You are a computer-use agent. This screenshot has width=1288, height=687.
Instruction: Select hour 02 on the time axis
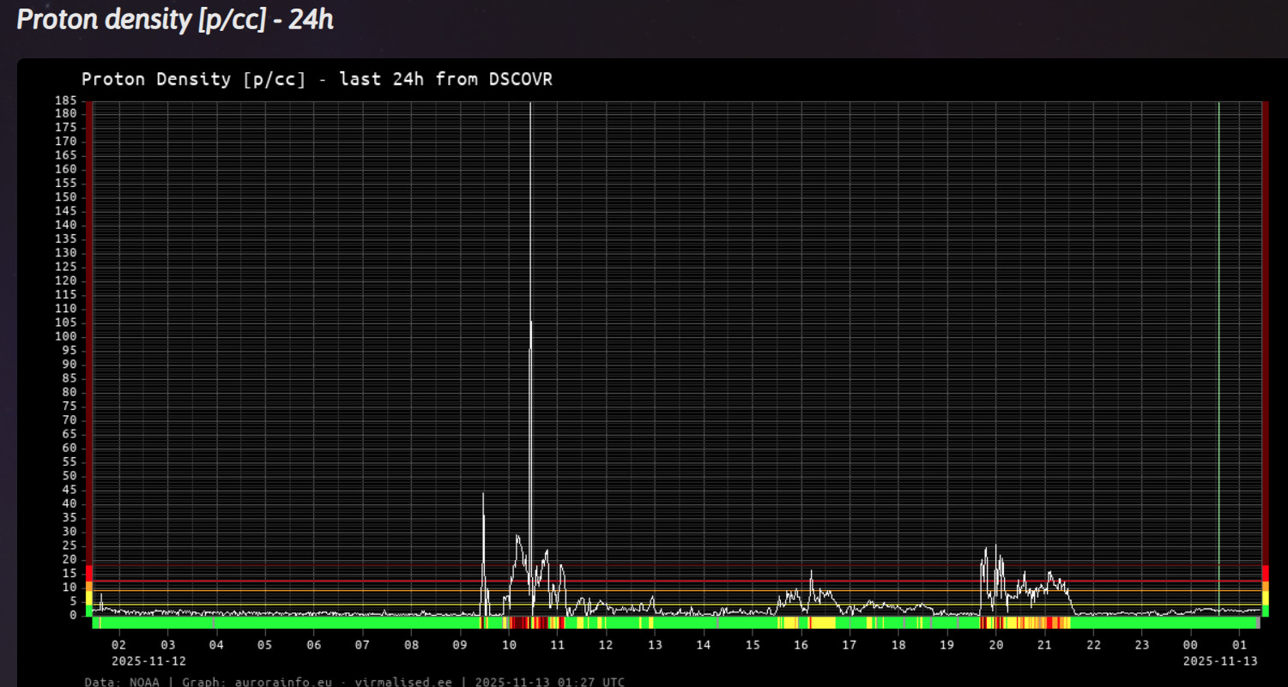click(x=118, y=644)
